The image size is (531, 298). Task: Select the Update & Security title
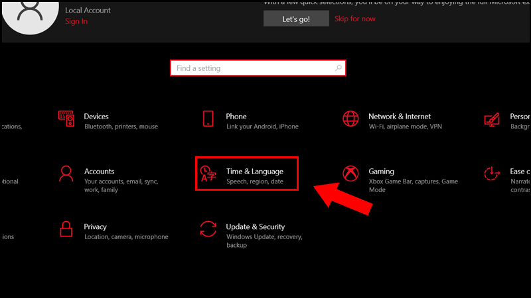(x=256, y=226)
